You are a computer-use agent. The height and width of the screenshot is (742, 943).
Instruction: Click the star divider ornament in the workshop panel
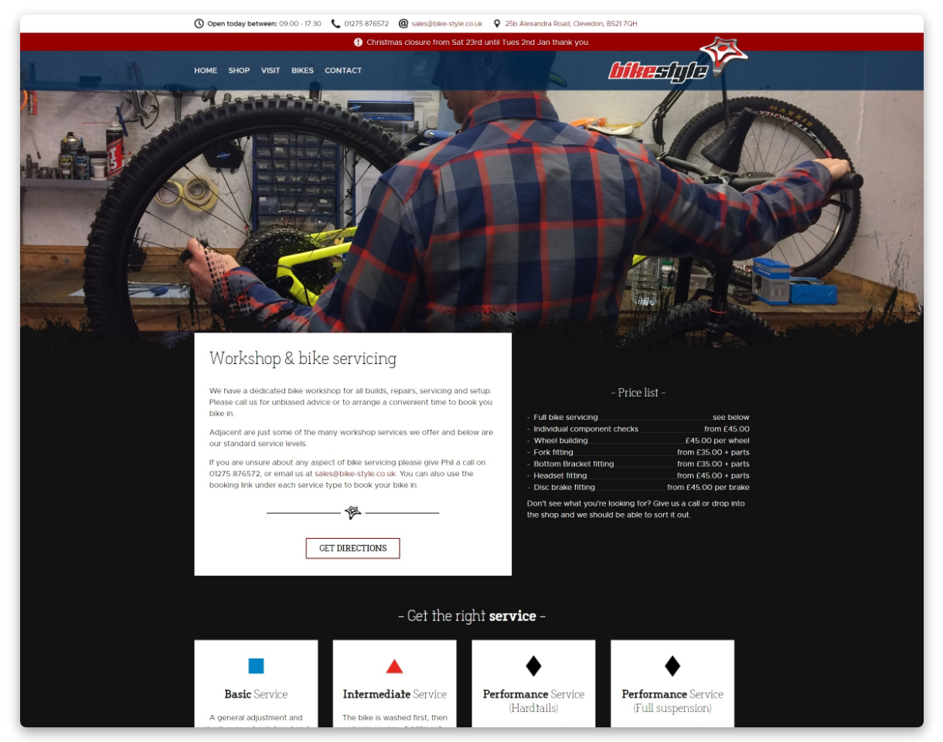(x=353, y=511)
